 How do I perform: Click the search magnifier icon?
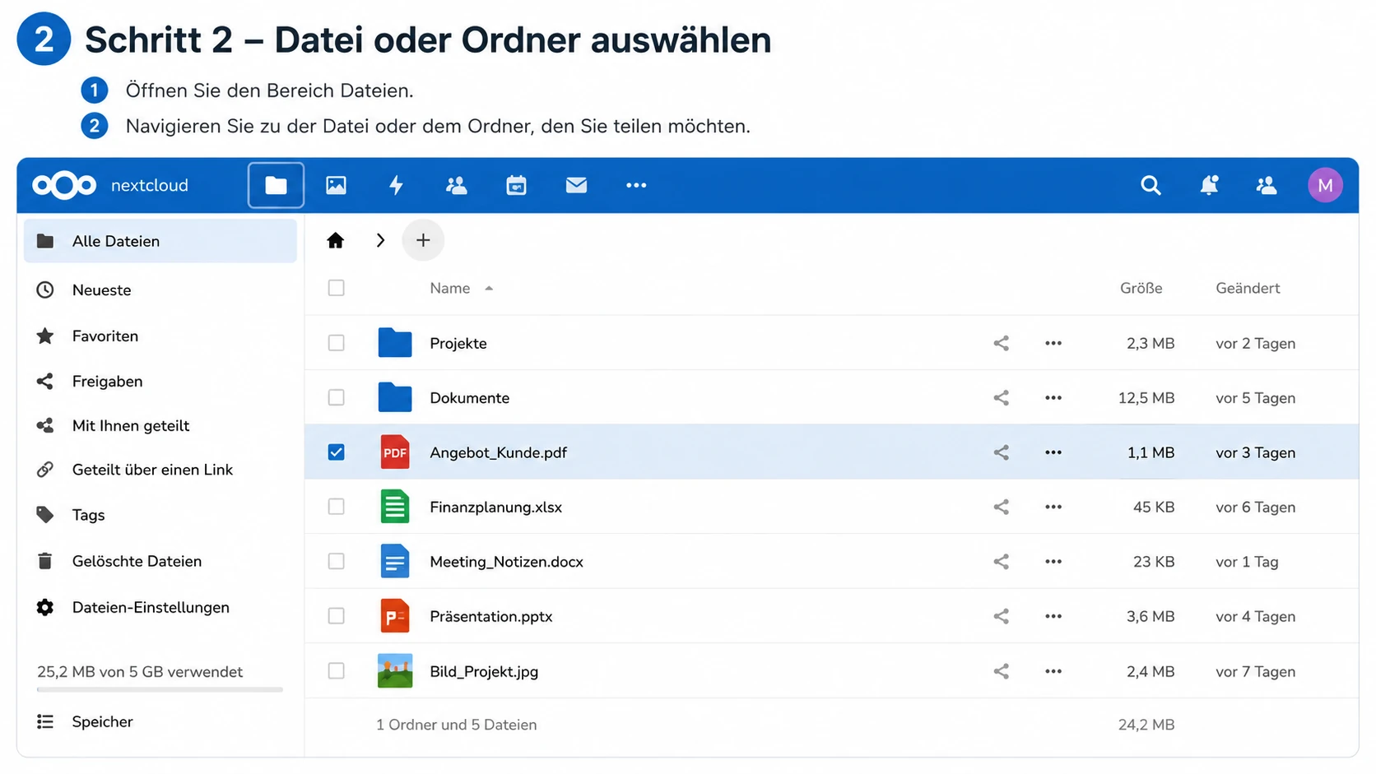click(1151, 185)
